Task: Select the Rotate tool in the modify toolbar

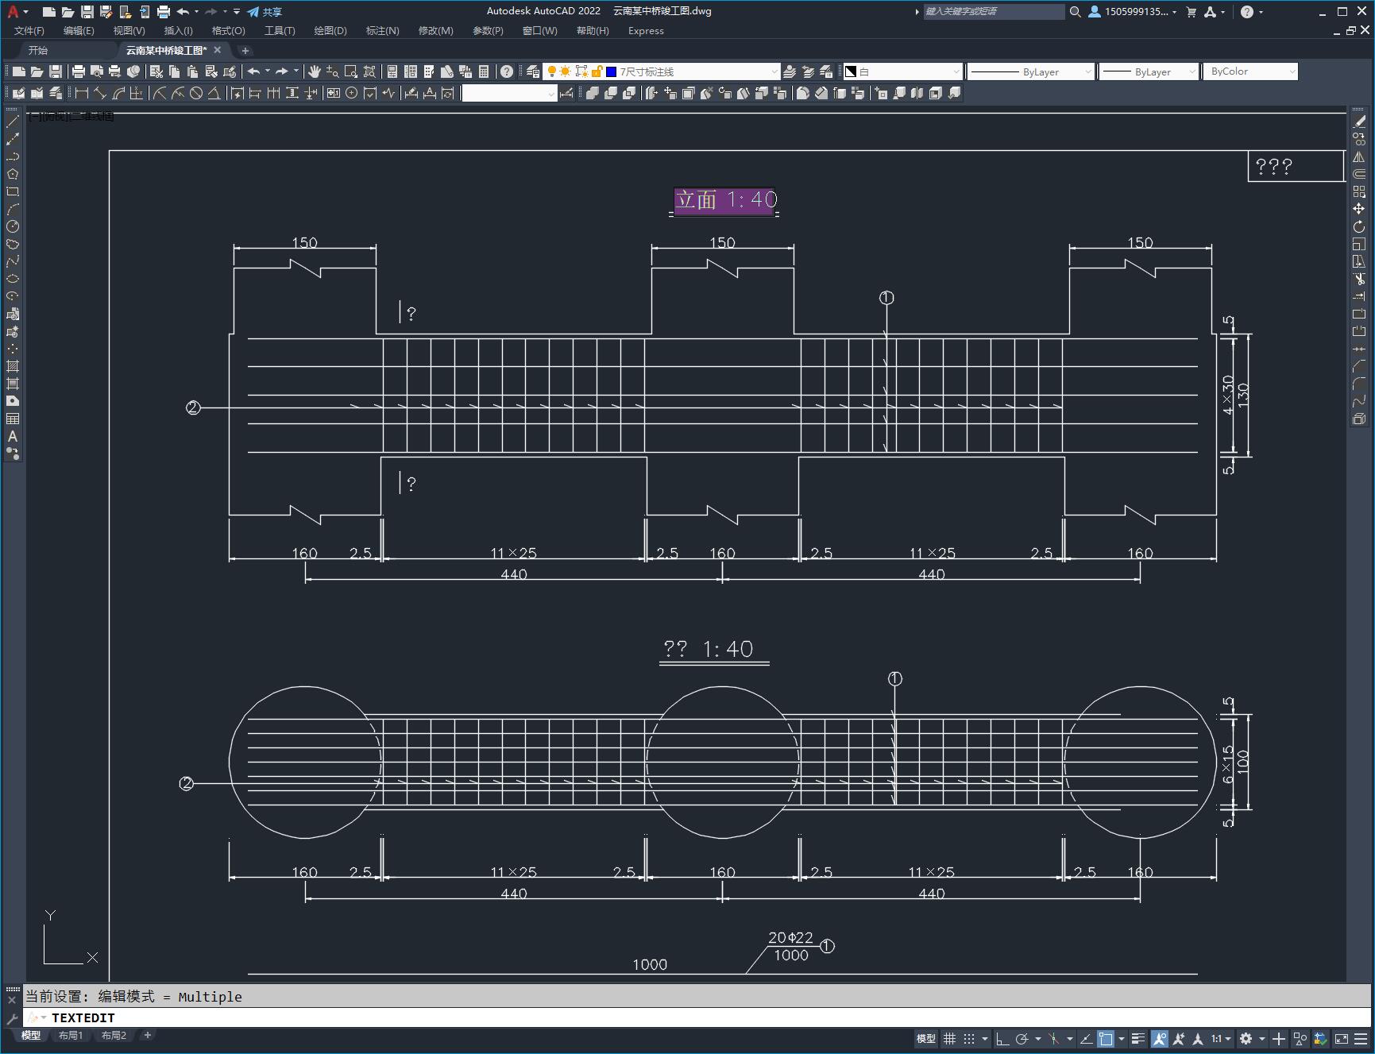Action: tap(1359, 226)
